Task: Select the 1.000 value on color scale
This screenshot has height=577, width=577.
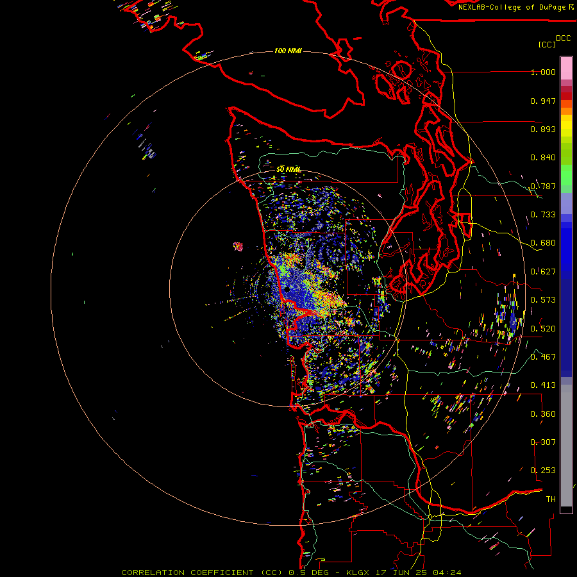Action: [x=543, y=72]
